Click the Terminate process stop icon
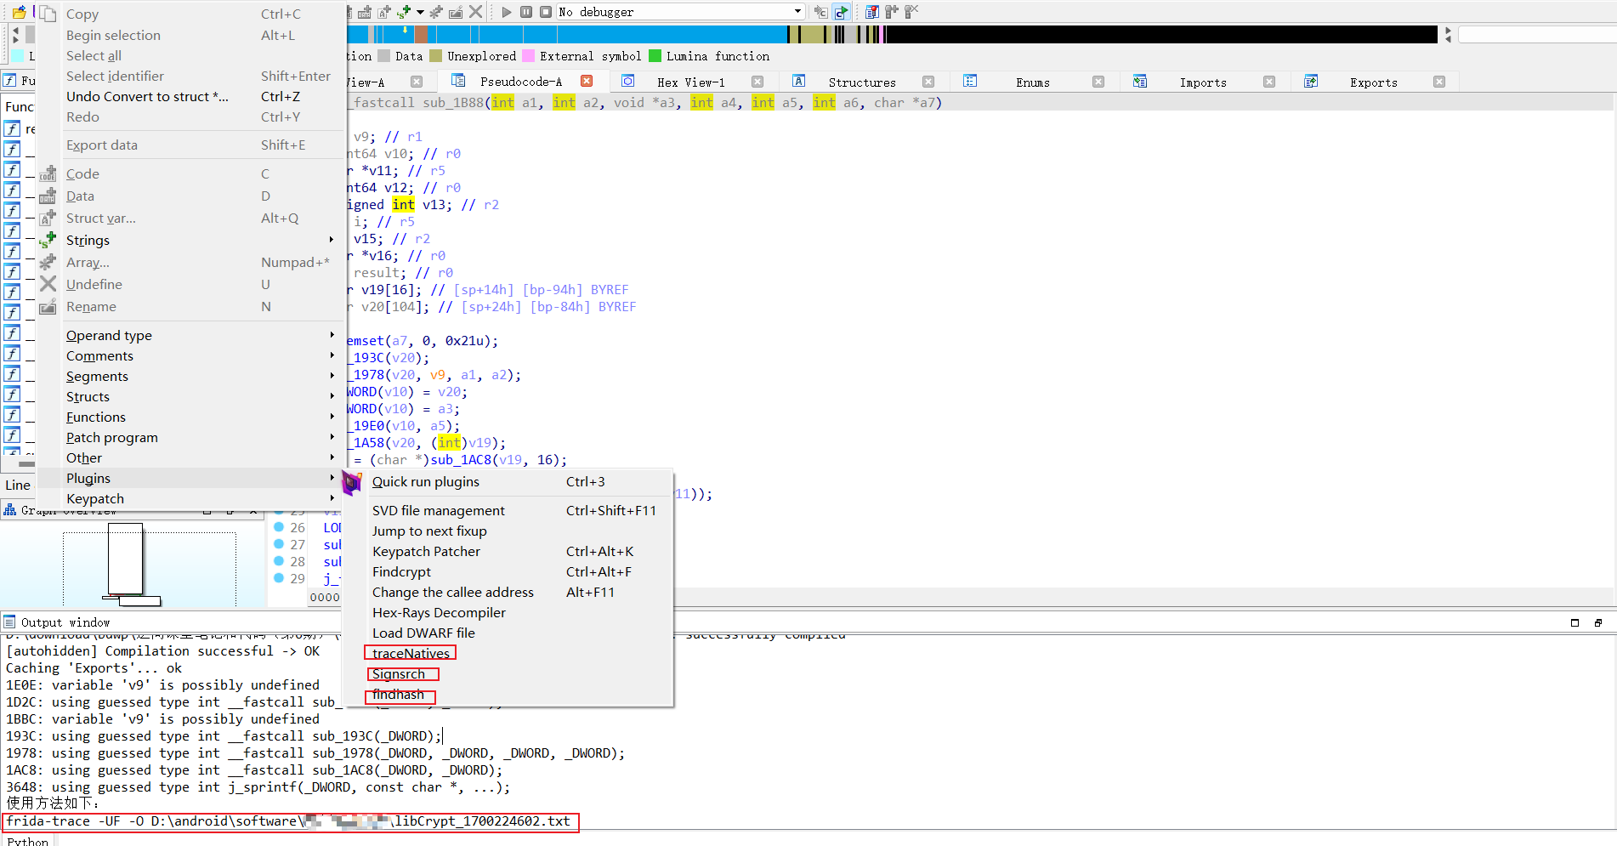 (x=546, y=12)
